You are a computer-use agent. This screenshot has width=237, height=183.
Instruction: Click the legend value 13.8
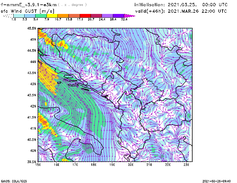[x=69, y=19]
